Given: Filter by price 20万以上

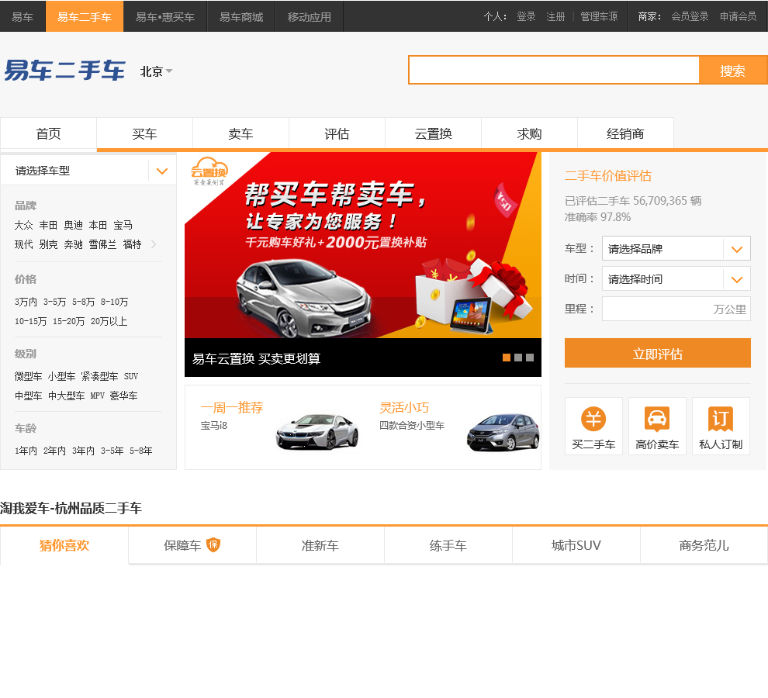Looking at the screenshot, I should tap(109, 321).
